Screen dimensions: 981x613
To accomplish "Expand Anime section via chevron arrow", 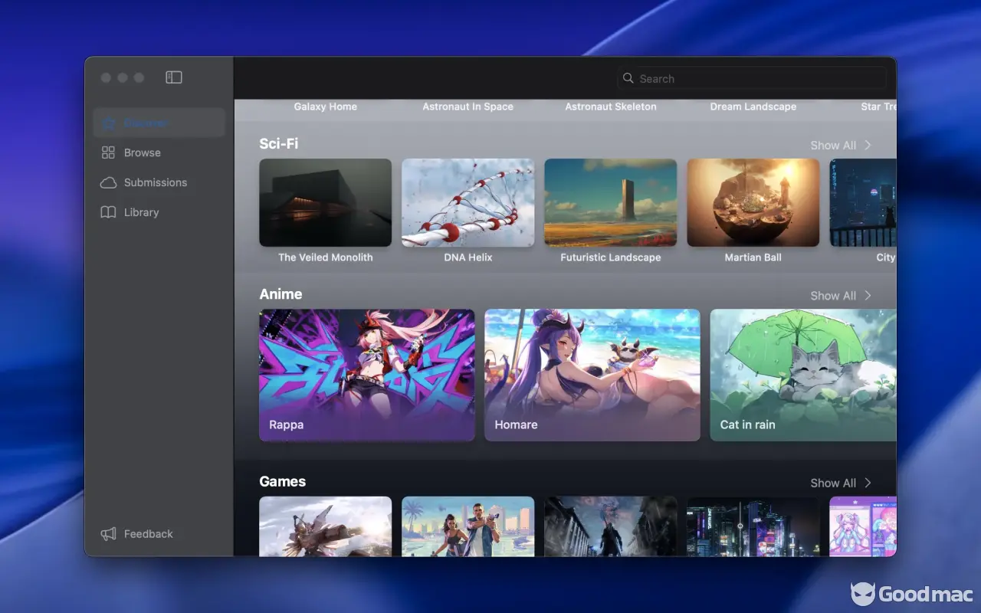I will (x=868, y=295).
